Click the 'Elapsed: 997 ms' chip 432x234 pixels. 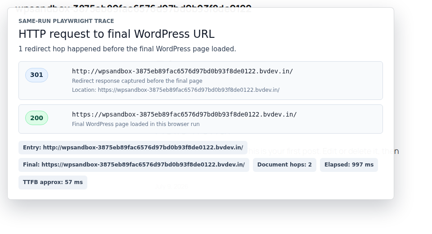[349, 165]
